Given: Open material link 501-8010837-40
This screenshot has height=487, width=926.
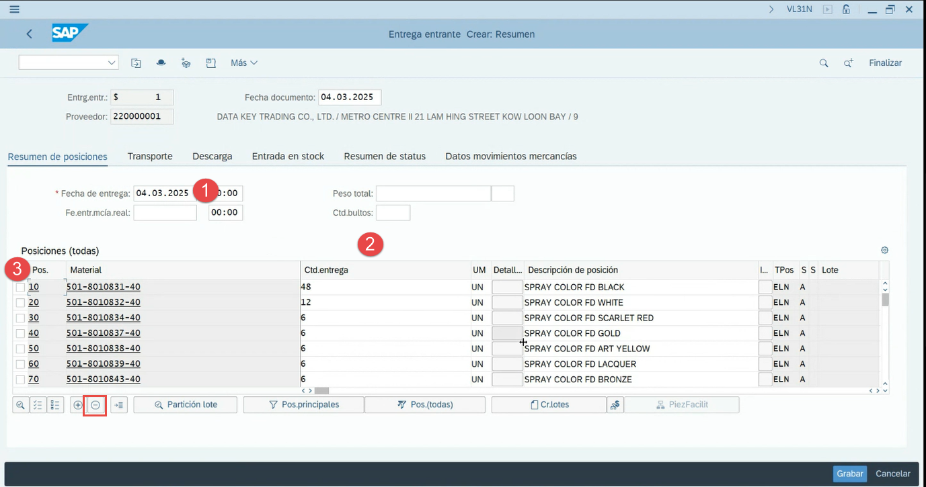Looking at the screenshot, I should [x=104, y=334].
